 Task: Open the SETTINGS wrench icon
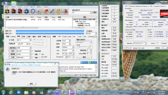click(x=52, y=12)
